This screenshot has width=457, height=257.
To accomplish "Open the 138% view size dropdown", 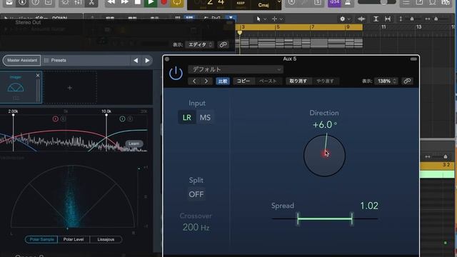I will click(x=386, y=81).
